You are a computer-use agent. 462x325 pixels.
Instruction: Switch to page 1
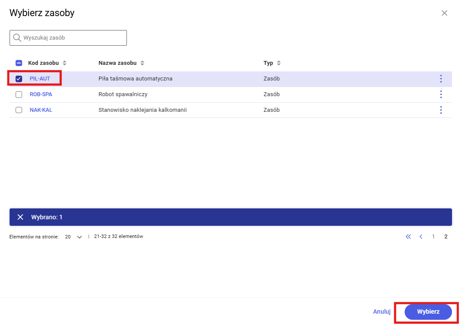tap(433, 237)
